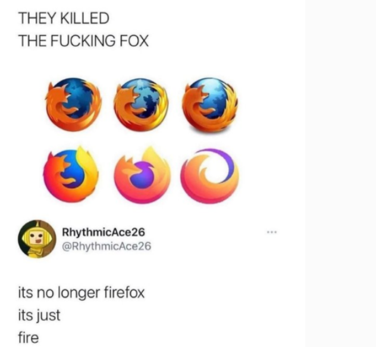
Task: Open RhythmicAce26's profile avatar
Action: click(37, 239)
